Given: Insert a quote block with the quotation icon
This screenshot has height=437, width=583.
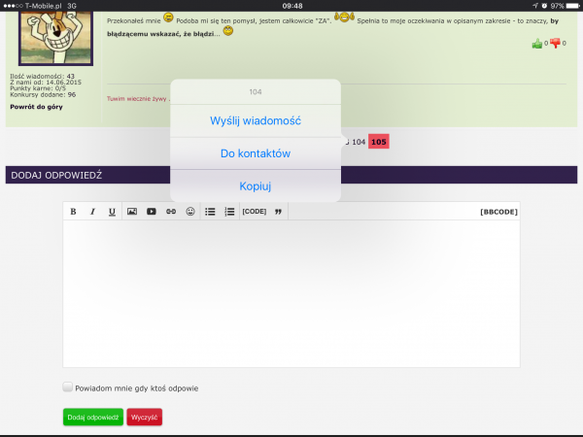Looking at the screenshot, I should [278, 212].
